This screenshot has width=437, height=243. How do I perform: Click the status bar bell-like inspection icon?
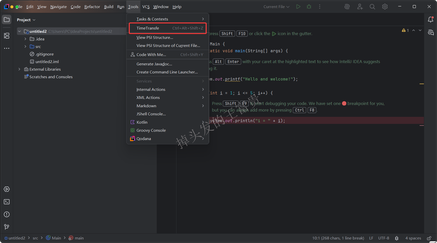click(397, 238)
